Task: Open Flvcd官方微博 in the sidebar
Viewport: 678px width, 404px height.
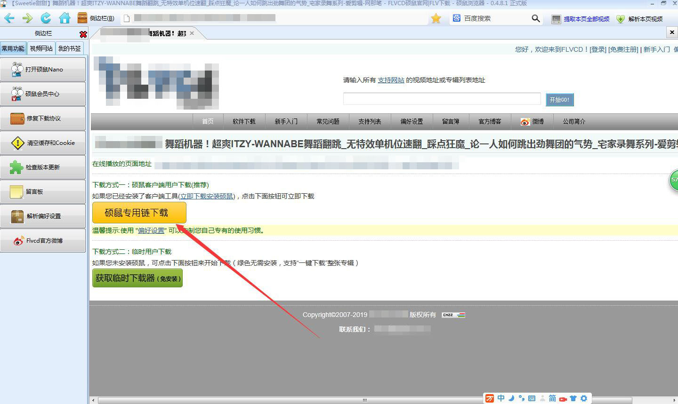Action: click(x=43, y=240)
